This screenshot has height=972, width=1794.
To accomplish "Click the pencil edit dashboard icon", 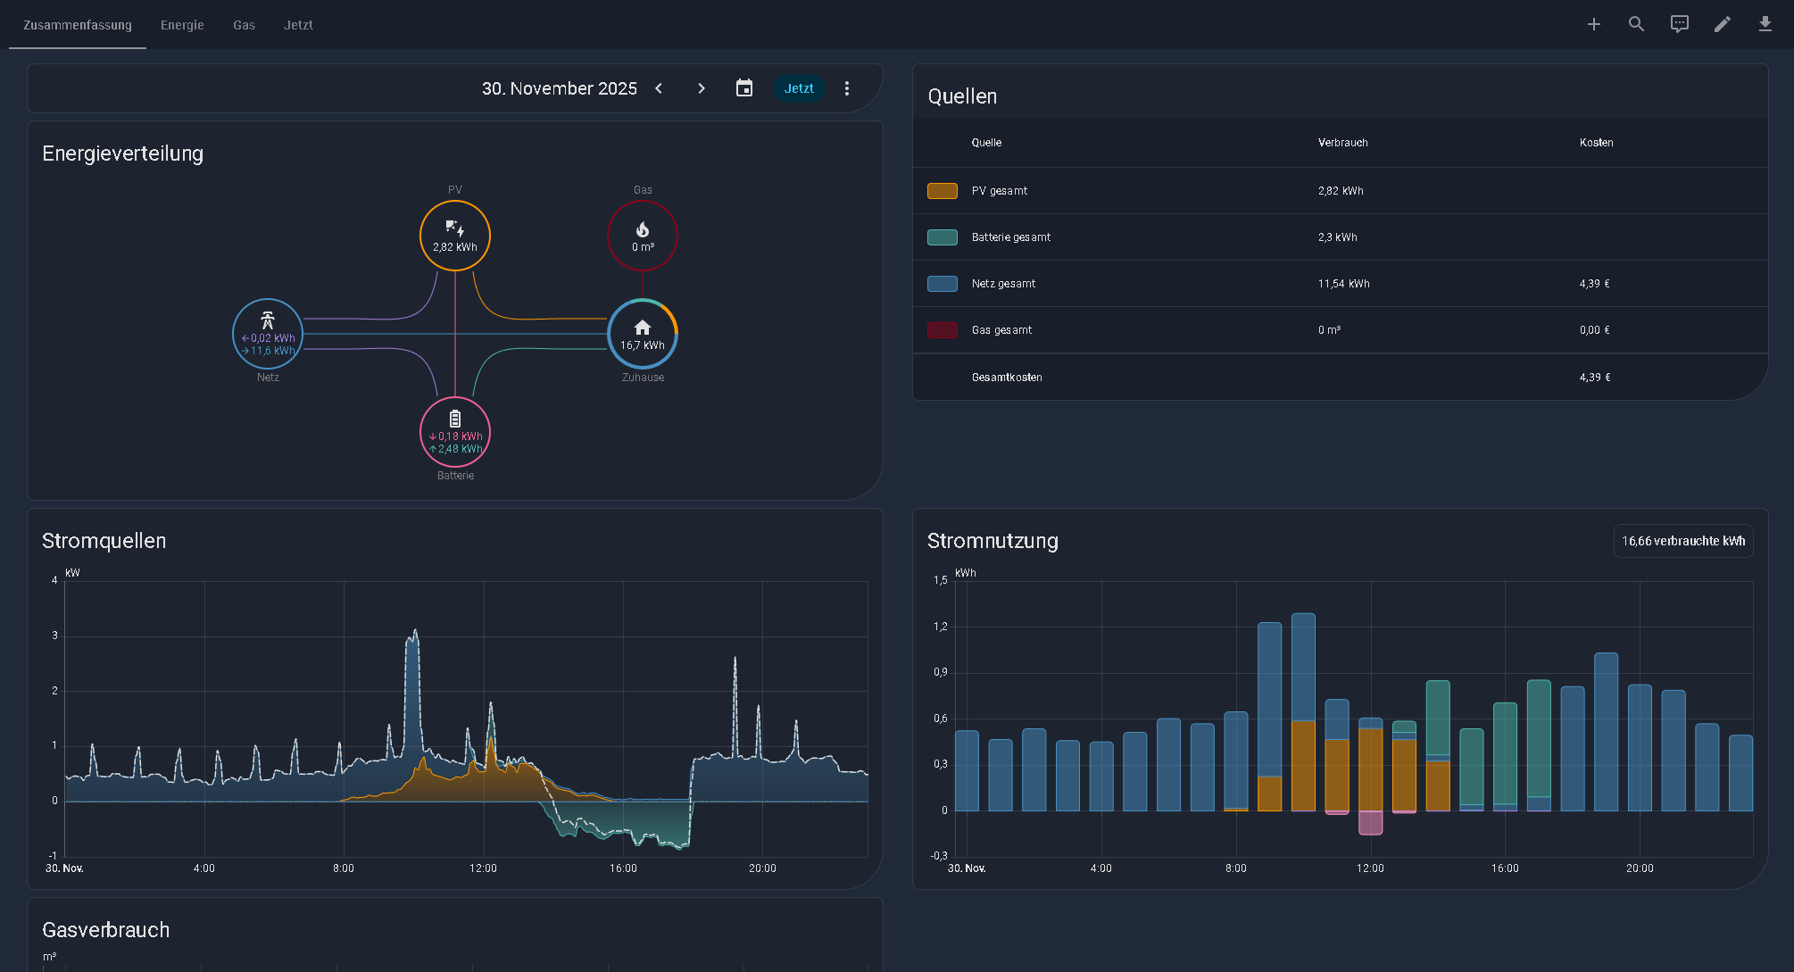I will click(x=1722, y=24).
